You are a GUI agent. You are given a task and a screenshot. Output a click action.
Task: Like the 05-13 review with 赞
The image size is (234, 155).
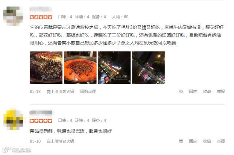click(181, 91)
